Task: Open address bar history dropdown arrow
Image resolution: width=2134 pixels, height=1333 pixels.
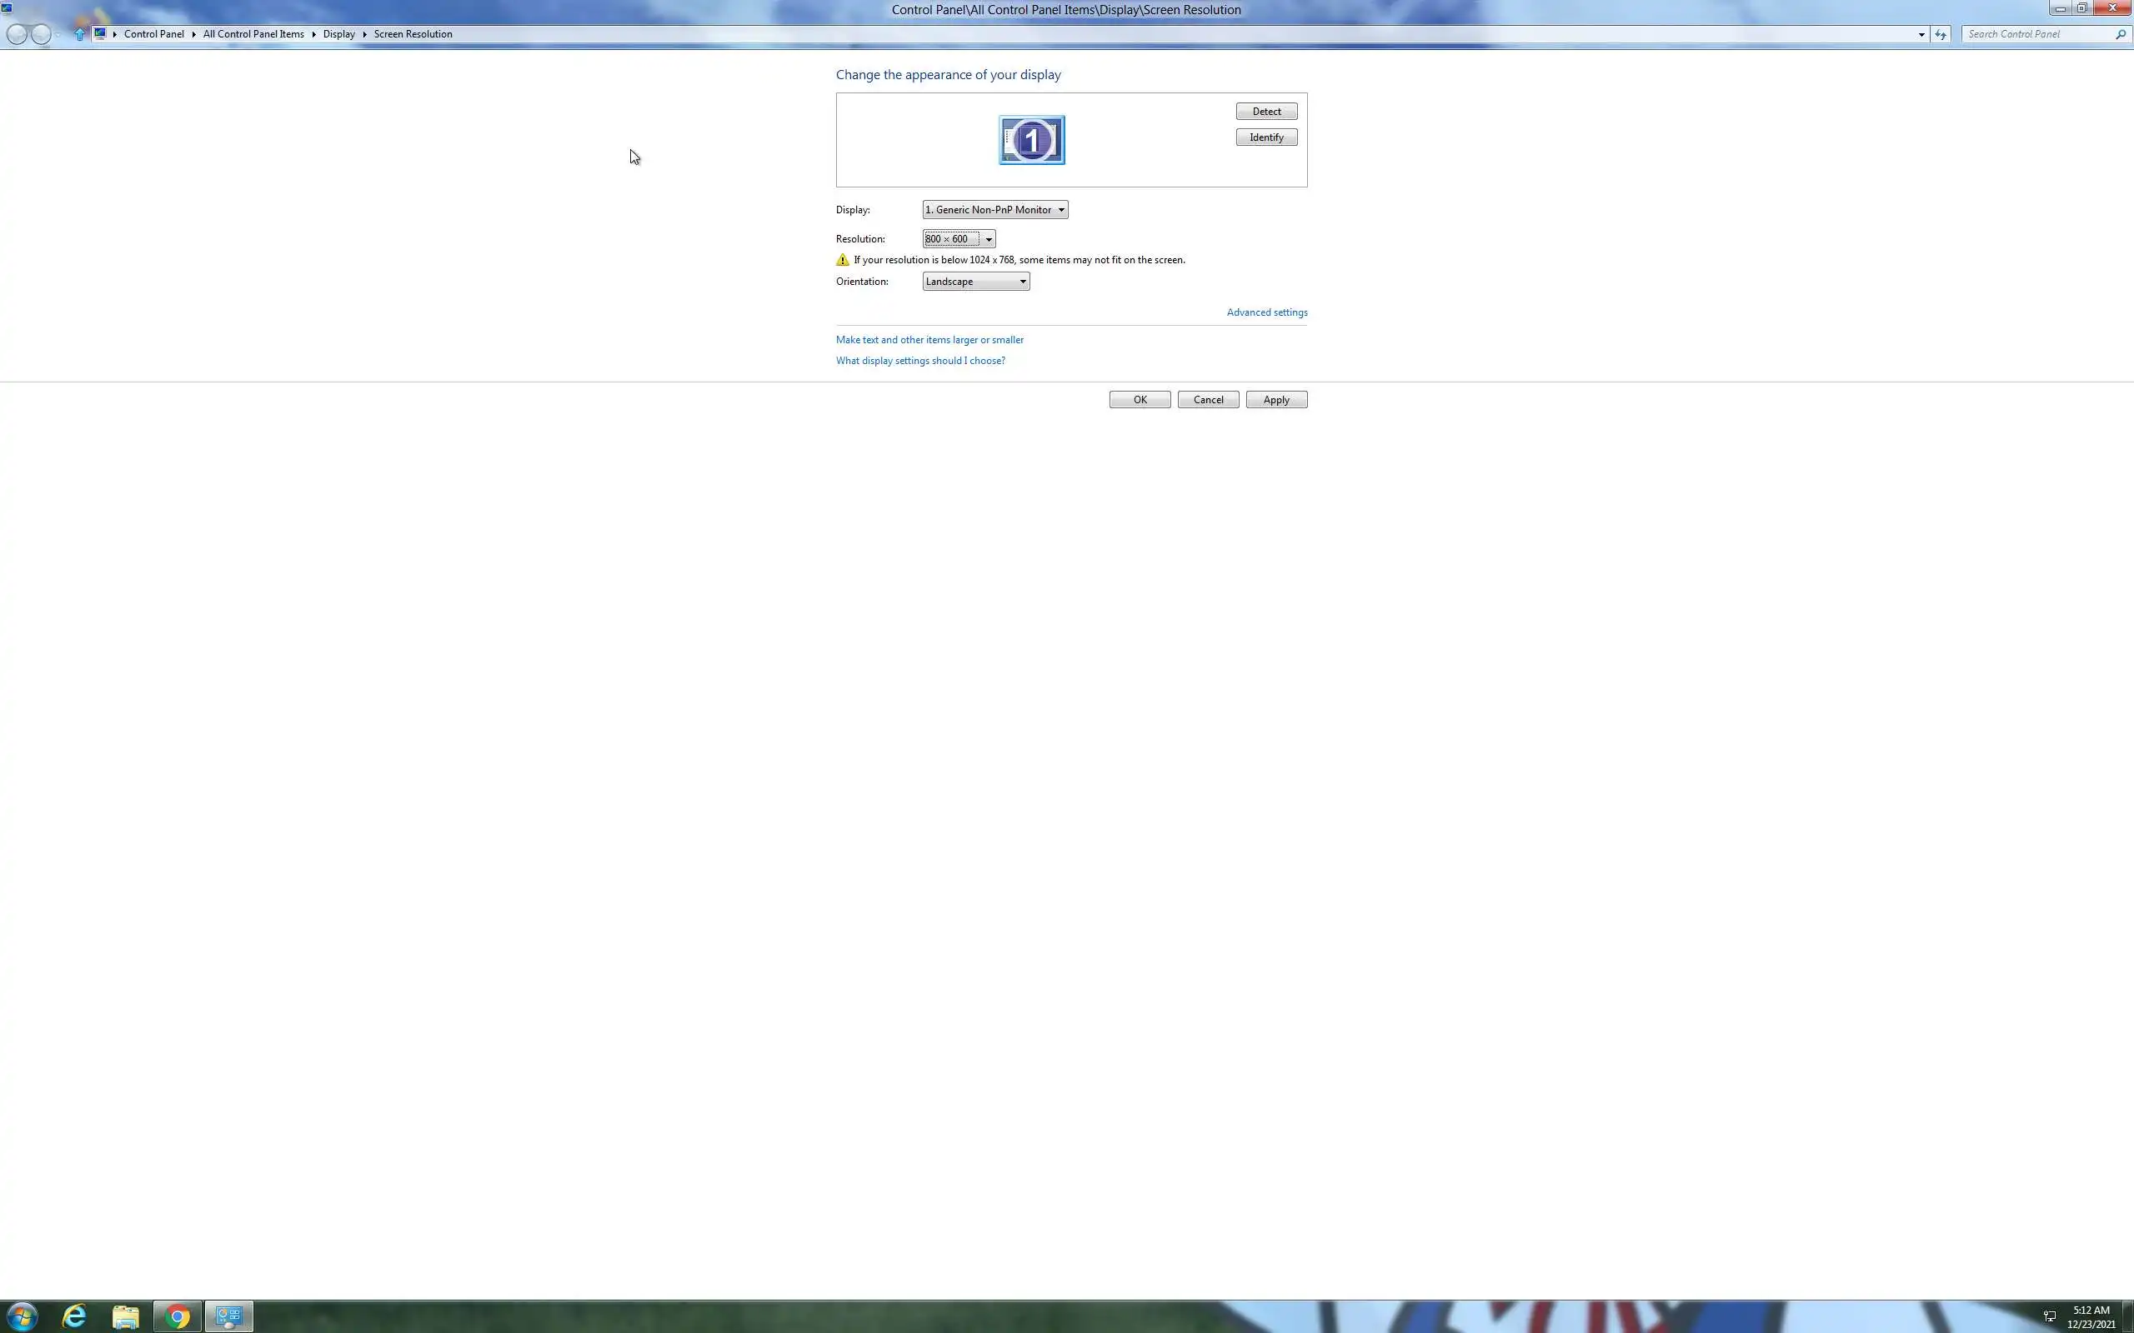Action: (x=1921, y=34)
